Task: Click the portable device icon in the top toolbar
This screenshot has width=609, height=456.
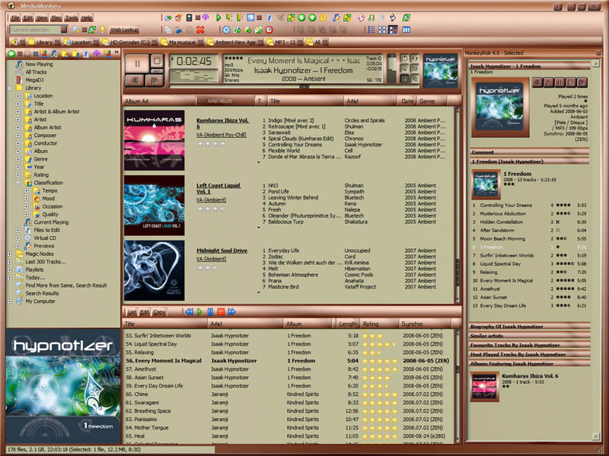Action: click(189, 18)
